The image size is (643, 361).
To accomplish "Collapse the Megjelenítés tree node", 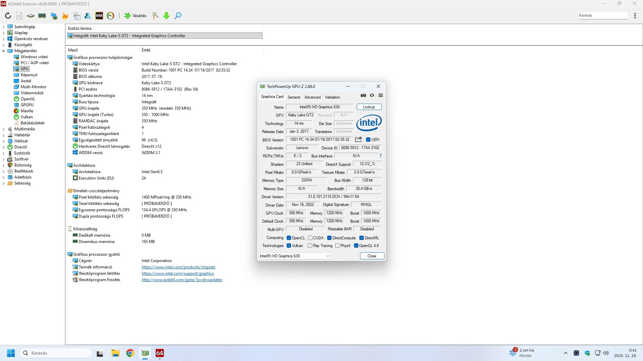I will click(4, 51).
